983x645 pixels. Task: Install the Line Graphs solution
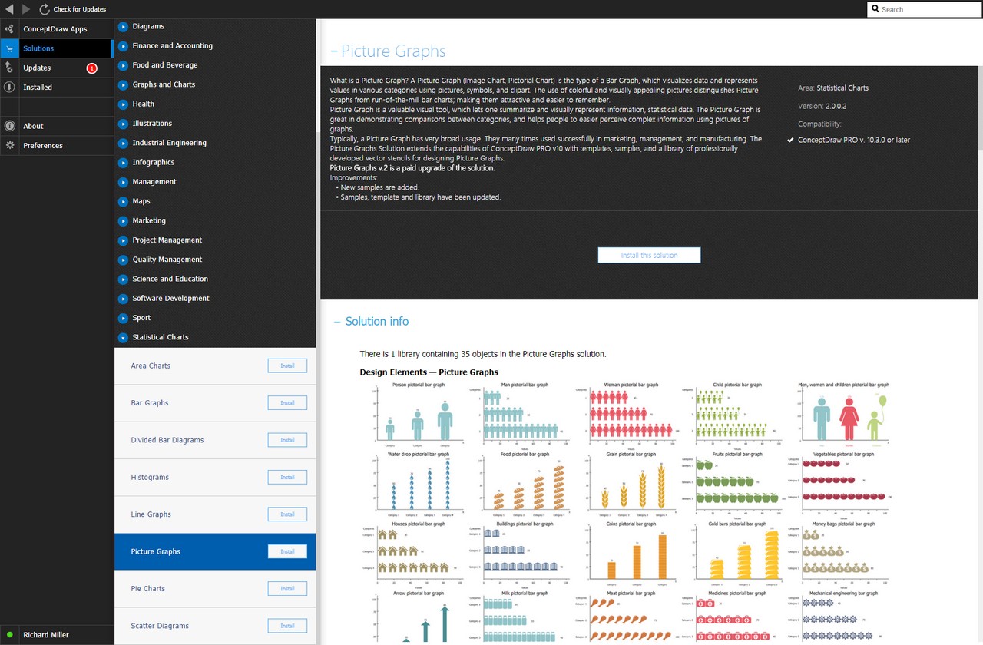287,514
